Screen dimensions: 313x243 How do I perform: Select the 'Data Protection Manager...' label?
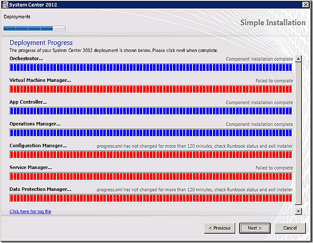pyautogui.click(x=40, y=189)
